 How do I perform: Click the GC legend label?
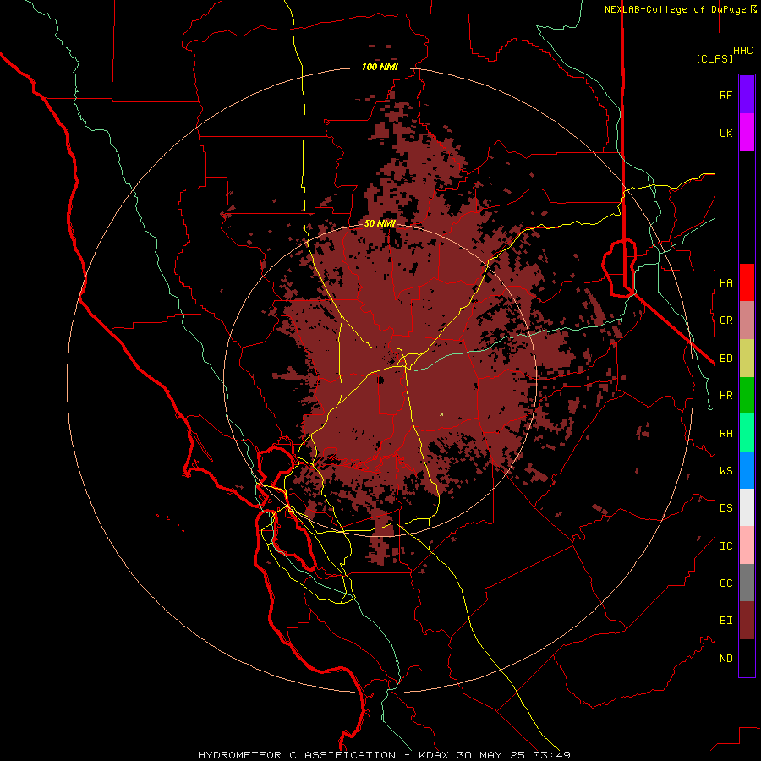[726, 583]
